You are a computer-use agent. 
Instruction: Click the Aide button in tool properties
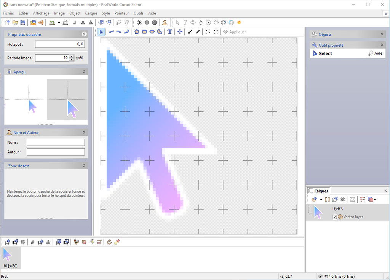click(375, 54)
